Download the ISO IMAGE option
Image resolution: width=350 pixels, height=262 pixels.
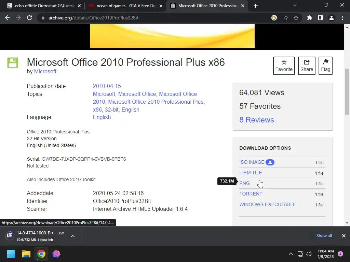click(252, 162)
